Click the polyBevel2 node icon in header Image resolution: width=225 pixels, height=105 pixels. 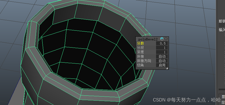[162, 39]
